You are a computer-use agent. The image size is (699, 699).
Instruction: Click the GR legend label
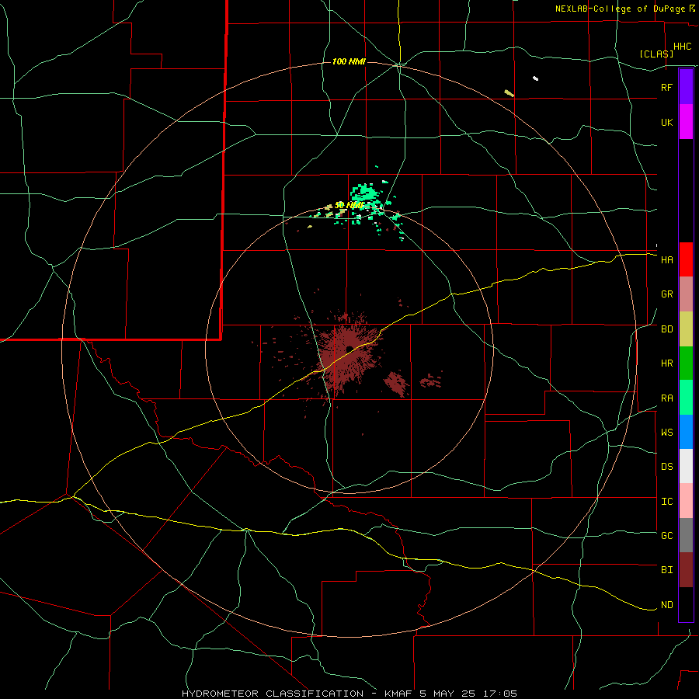(x=666, y=294)
